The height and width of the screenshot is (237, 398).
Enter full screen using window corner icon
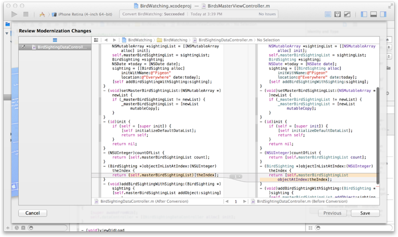coord(391,6)
